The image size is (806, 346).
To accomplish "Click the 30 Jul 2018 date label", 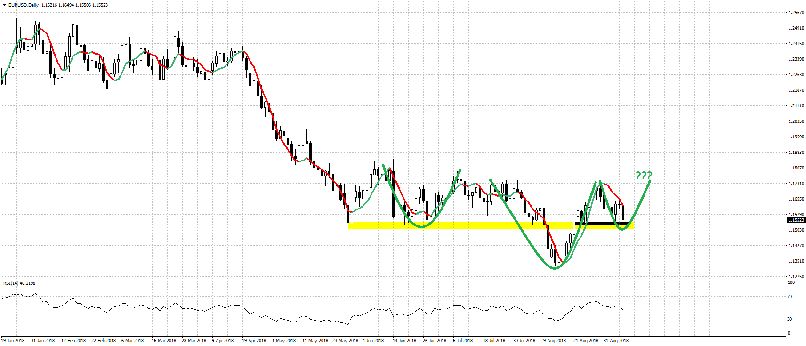I will [524, 341].
